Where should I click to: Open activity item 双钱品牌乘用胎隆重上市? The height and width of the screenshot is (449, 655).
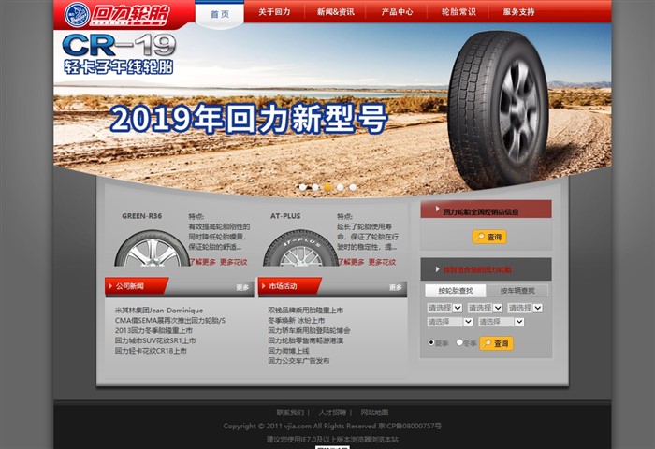[305, 311]
